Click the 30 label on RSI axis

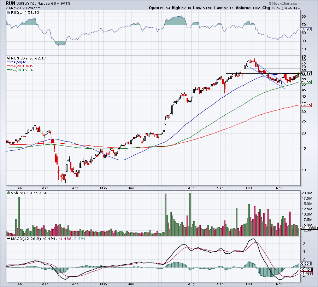(304, 41)
